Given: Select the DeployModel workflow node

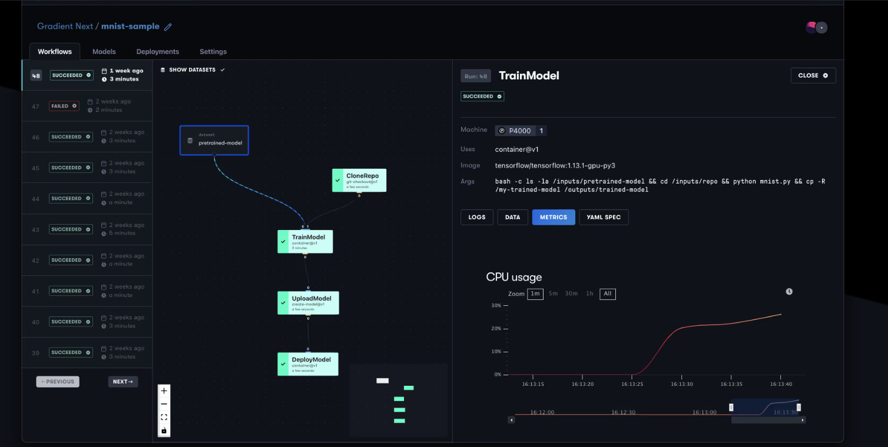Looking at the screenshot, I should coord(308,364).
